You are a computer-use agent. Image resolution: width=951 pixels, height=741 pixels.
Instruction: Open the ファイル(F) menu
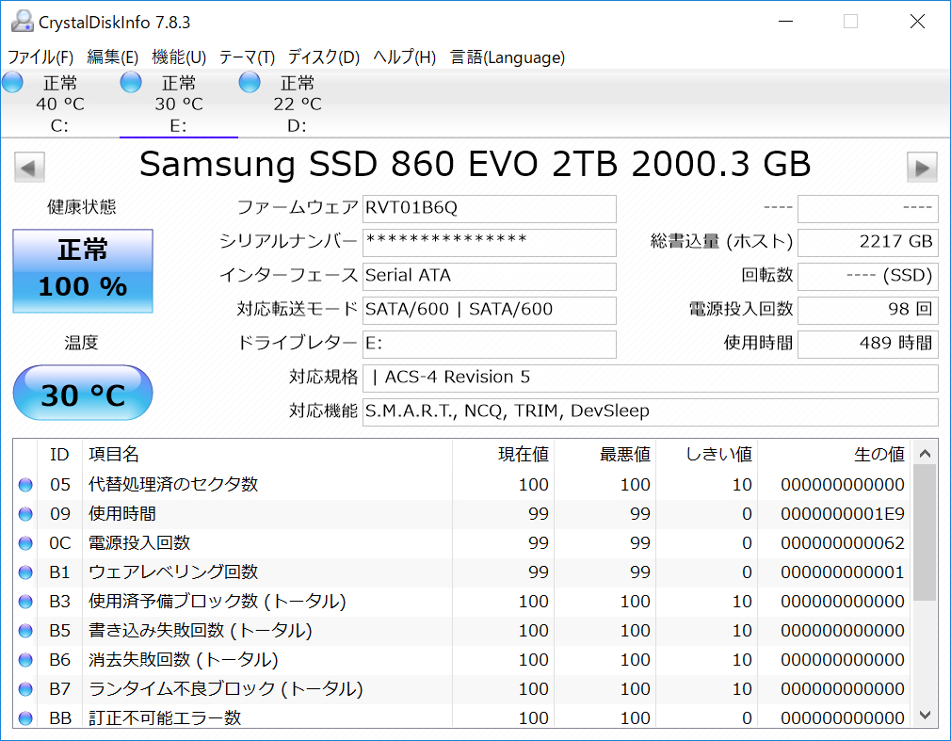point(40,57)
